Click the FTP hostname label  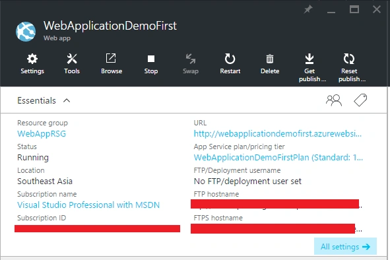pyautogui.click(x=216, y=194)
